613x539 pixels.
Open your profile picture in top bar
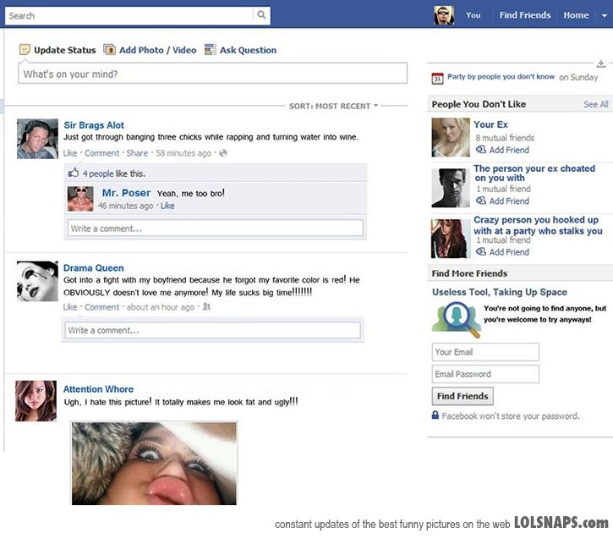444,15
